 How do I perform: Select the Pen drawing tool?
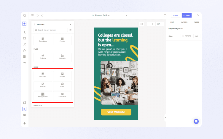pos(24,51)
